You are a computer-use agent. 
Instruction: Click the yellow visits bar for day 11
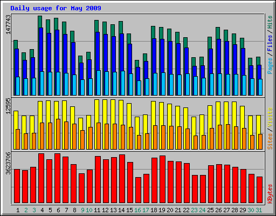tap(96, 111)
